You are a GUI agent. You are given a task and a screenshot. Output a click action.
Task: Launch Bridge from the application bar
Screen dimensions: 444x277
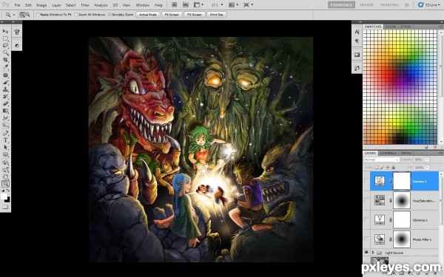point(174,5)
